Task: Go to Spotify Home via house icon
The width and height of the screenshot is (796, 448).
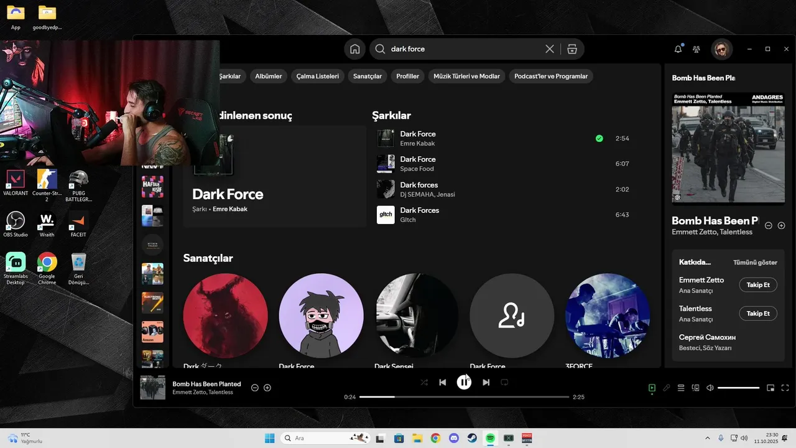Action: 355,49
